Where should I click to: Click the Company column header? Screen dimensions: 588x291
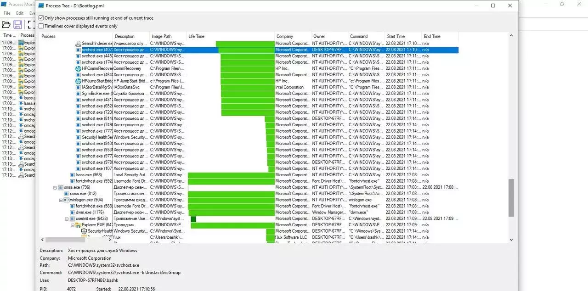pos(293,36)
